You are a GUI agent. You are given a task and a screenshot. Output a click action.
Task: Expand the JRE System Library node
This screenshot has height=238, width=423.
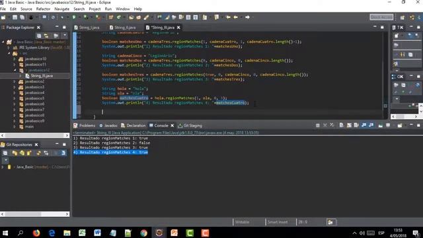(x=9, y=48)
